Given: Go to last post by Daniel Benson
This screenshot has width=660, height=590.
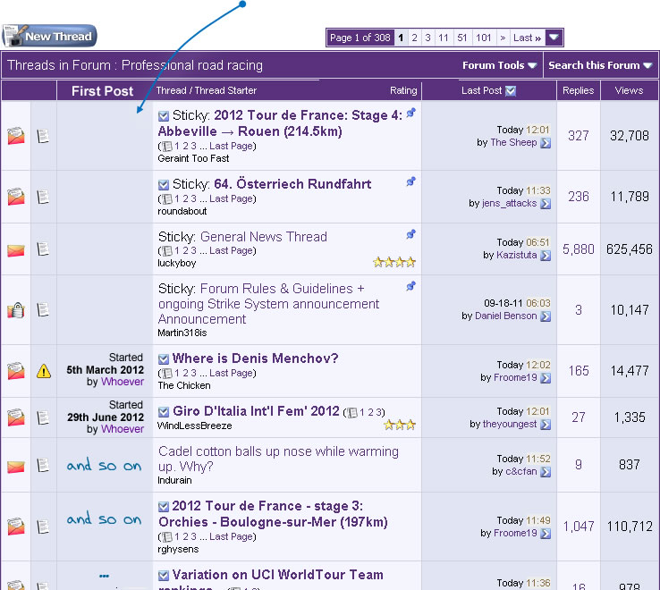Looking at the screenshot, I should click(546, 316).
